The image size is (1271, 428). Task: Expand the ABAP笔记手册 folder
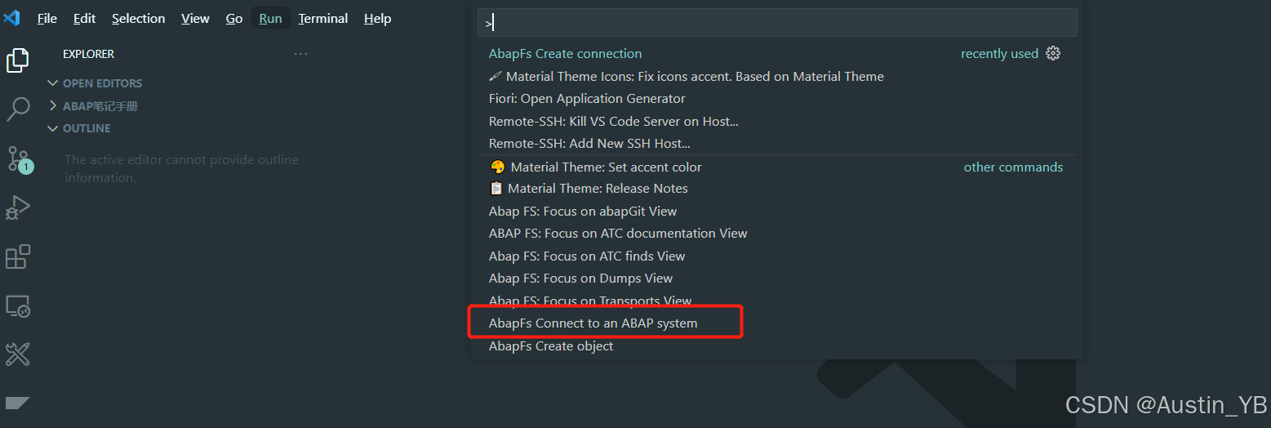100,106
